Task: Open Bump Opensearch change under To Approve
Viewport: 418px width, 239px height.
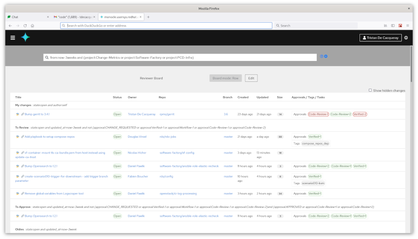Action: pyautogui.click(x=41, y=216)
